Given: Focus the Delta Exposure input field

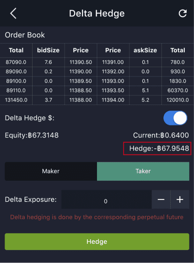Looking at the screenshot, I should point(106,200).
